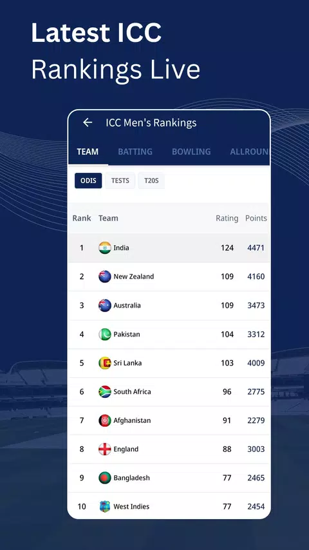Click the Australia flag icon
309x550 pixels.
point(105,306)
